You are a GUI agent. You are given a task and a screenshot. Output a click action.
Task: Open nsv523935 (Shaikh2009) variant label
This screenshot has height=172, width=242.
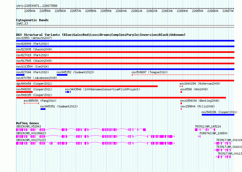point(34,49)
